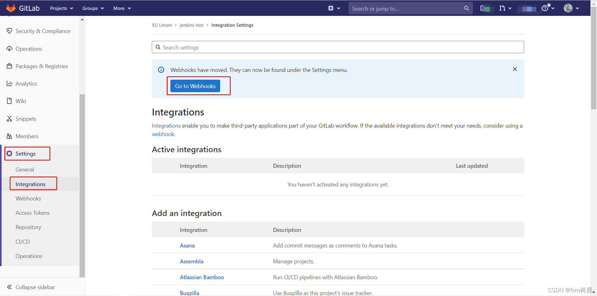Open the Analytics sidebar section
Screen dimensions: 597x296
[26, 84]
